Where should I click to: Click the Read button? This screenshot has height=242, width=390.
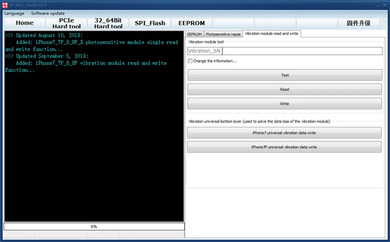click(x=285, y=89)
